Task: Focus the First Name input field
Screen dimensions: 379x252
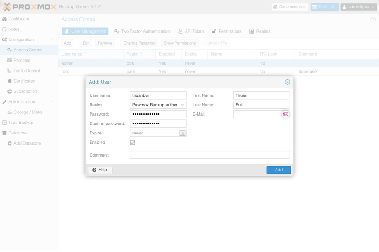Action: (x=261, y=95)
